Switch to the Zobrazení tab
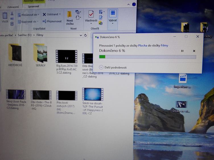 [13, 7]
